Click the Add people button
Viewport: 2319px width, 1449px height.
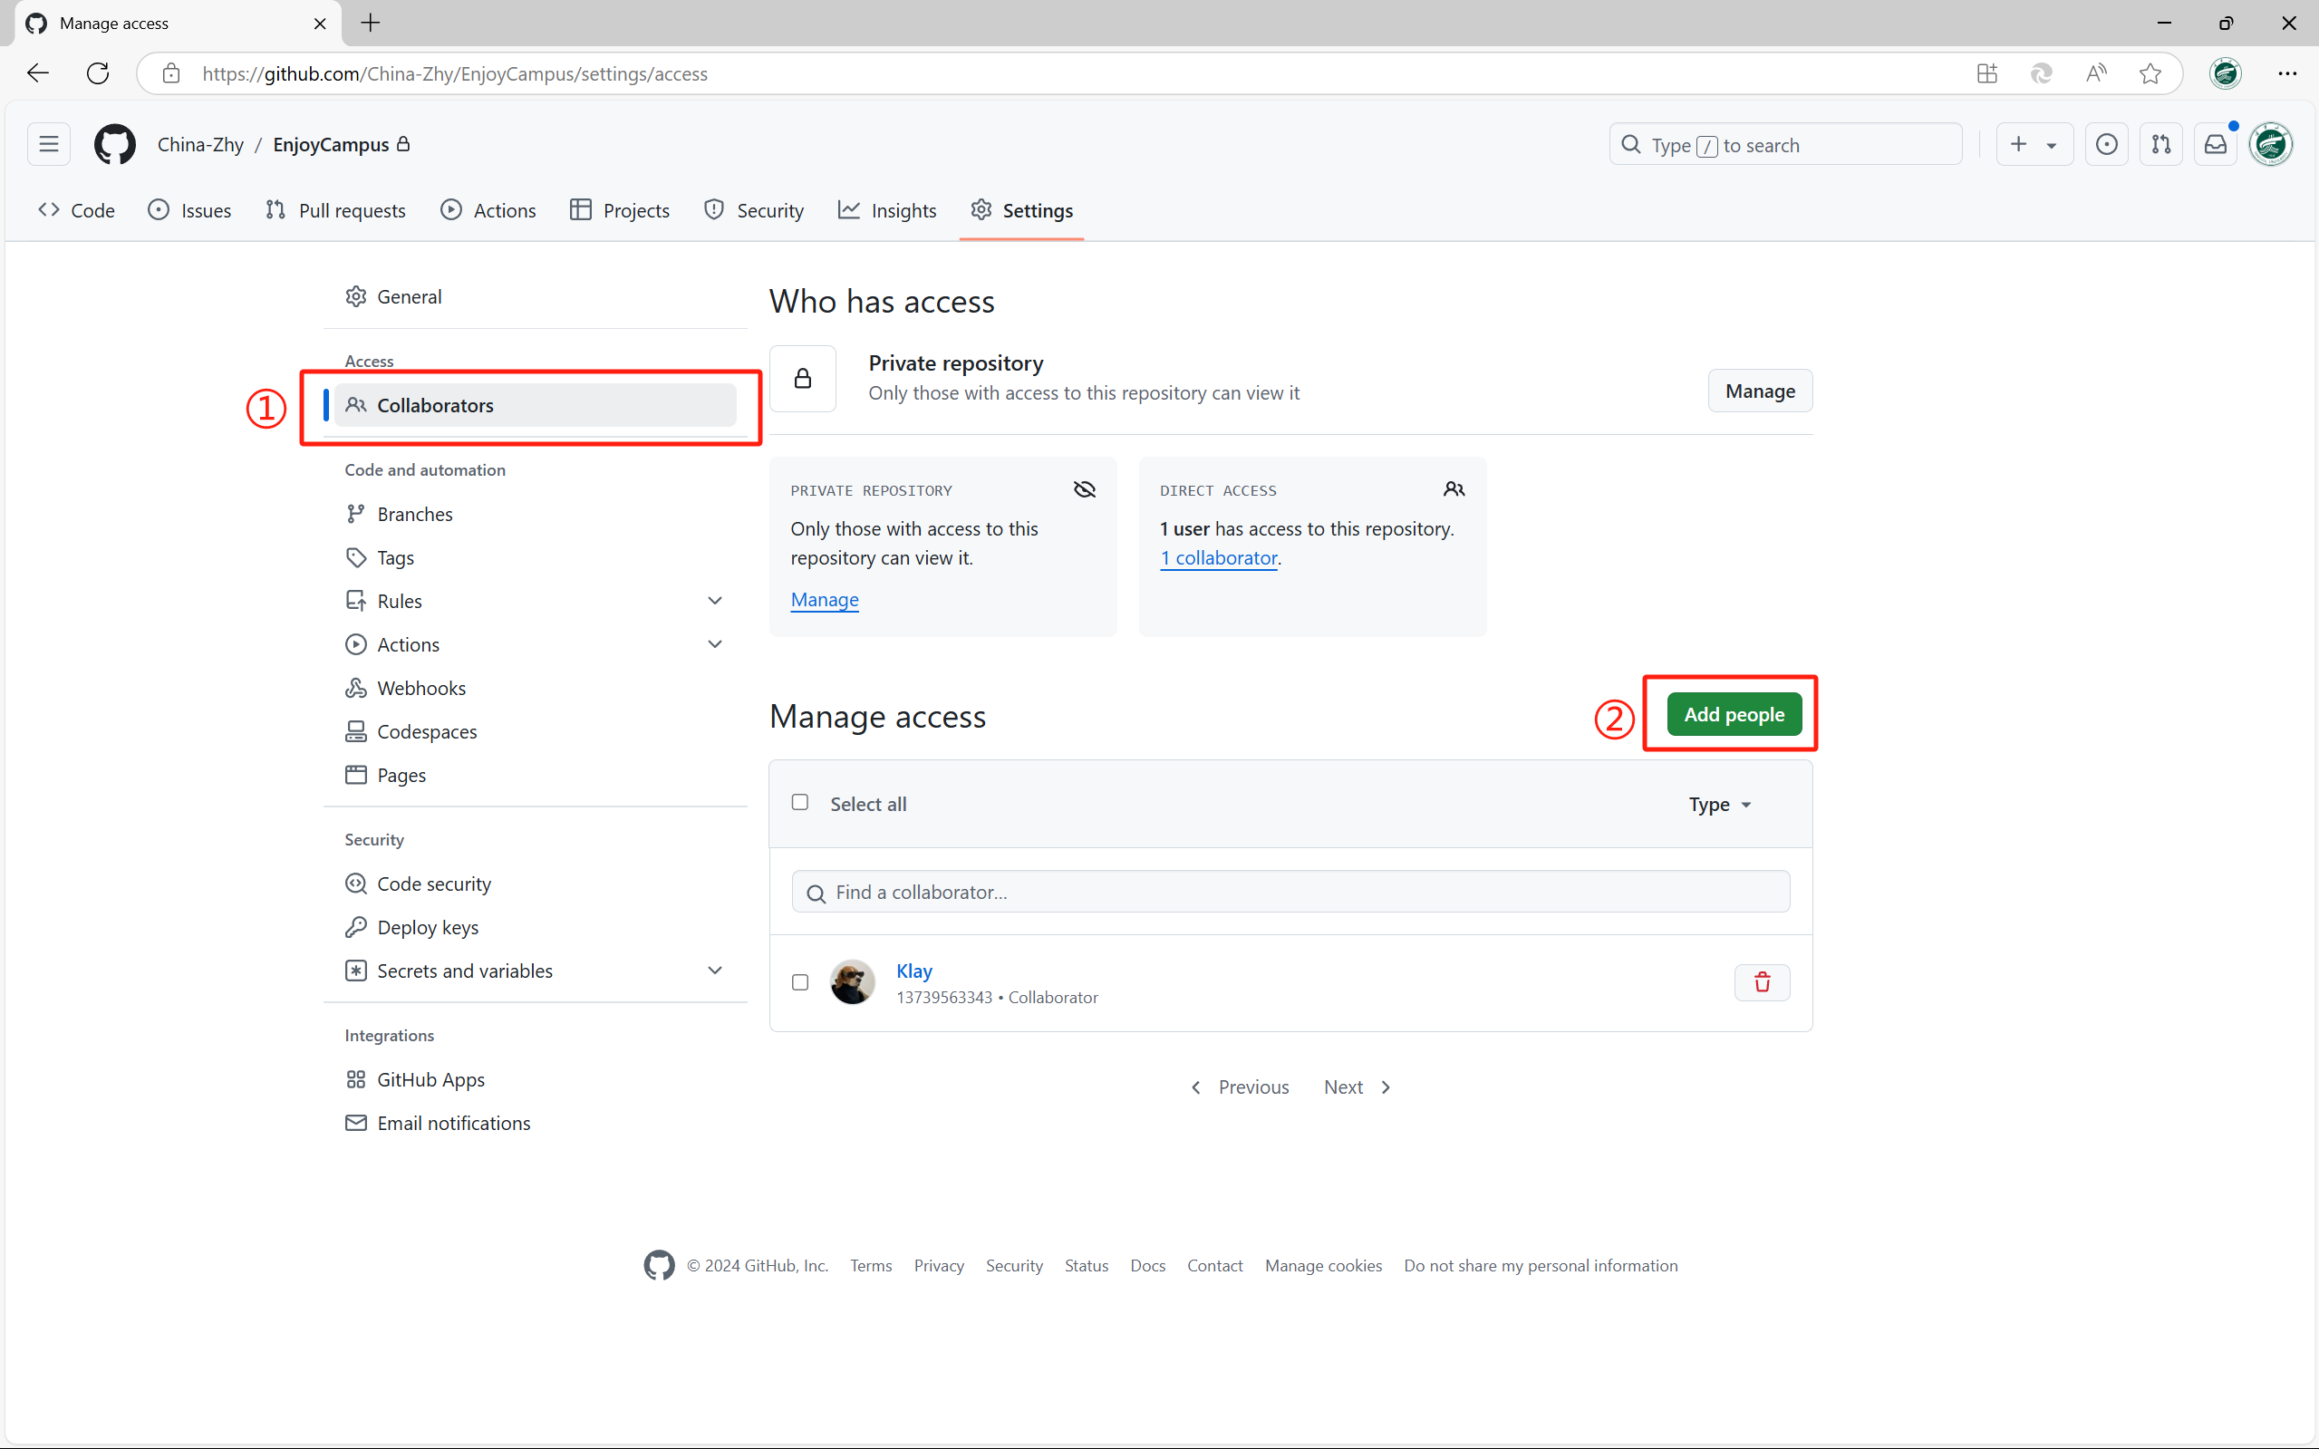[x=1734, y=714]
